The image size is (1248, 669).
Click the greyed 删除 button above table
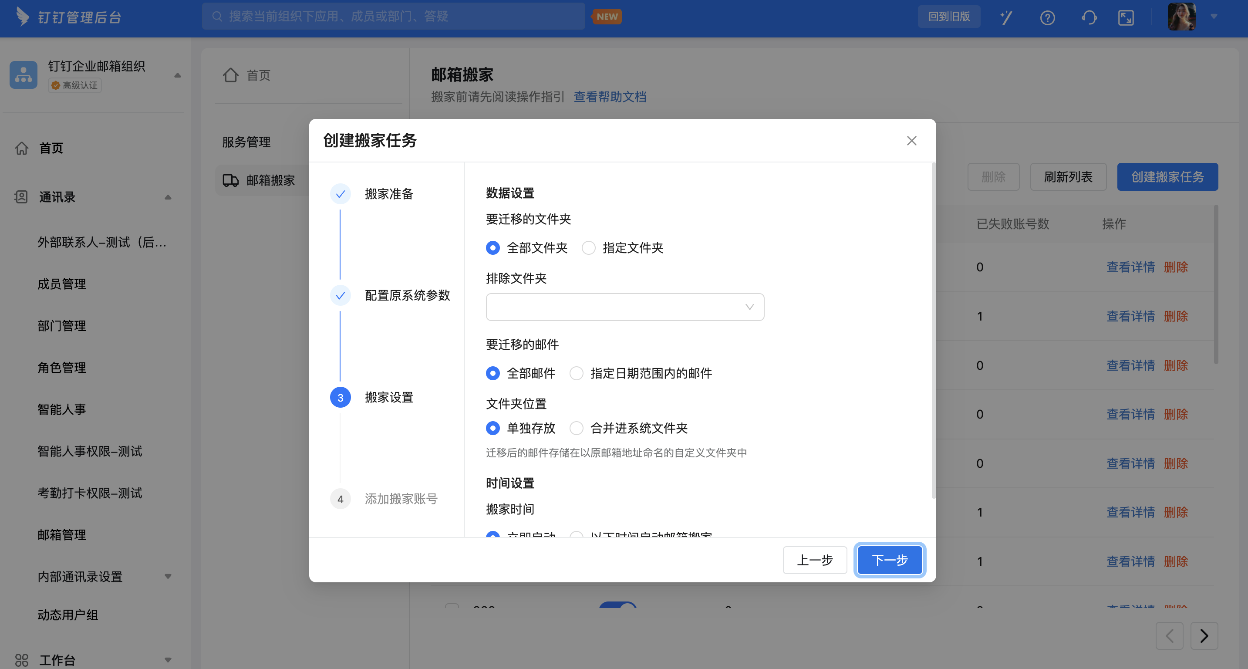click(994, 177)
